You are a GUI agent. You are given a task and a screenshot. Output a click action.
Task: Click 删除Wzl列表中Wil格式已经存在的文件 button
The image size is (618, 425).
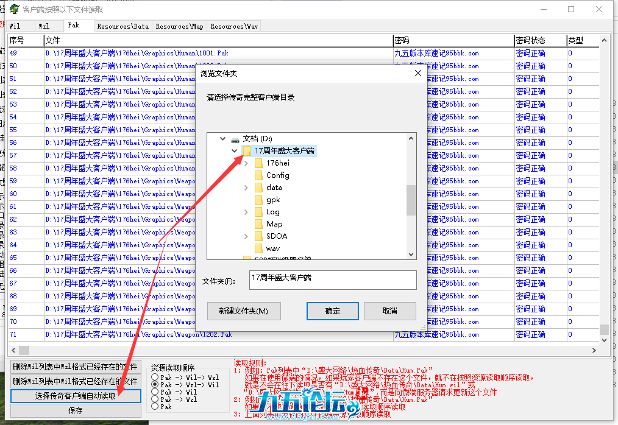coord(76,381)
